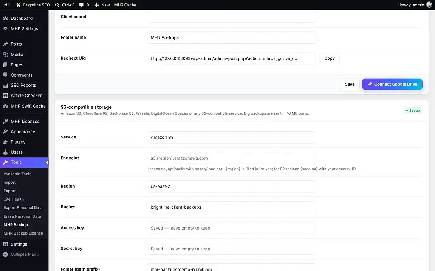Click Dashboard gauge icon
The height and width of the screenshot is (271, 435).
point(5,18)
